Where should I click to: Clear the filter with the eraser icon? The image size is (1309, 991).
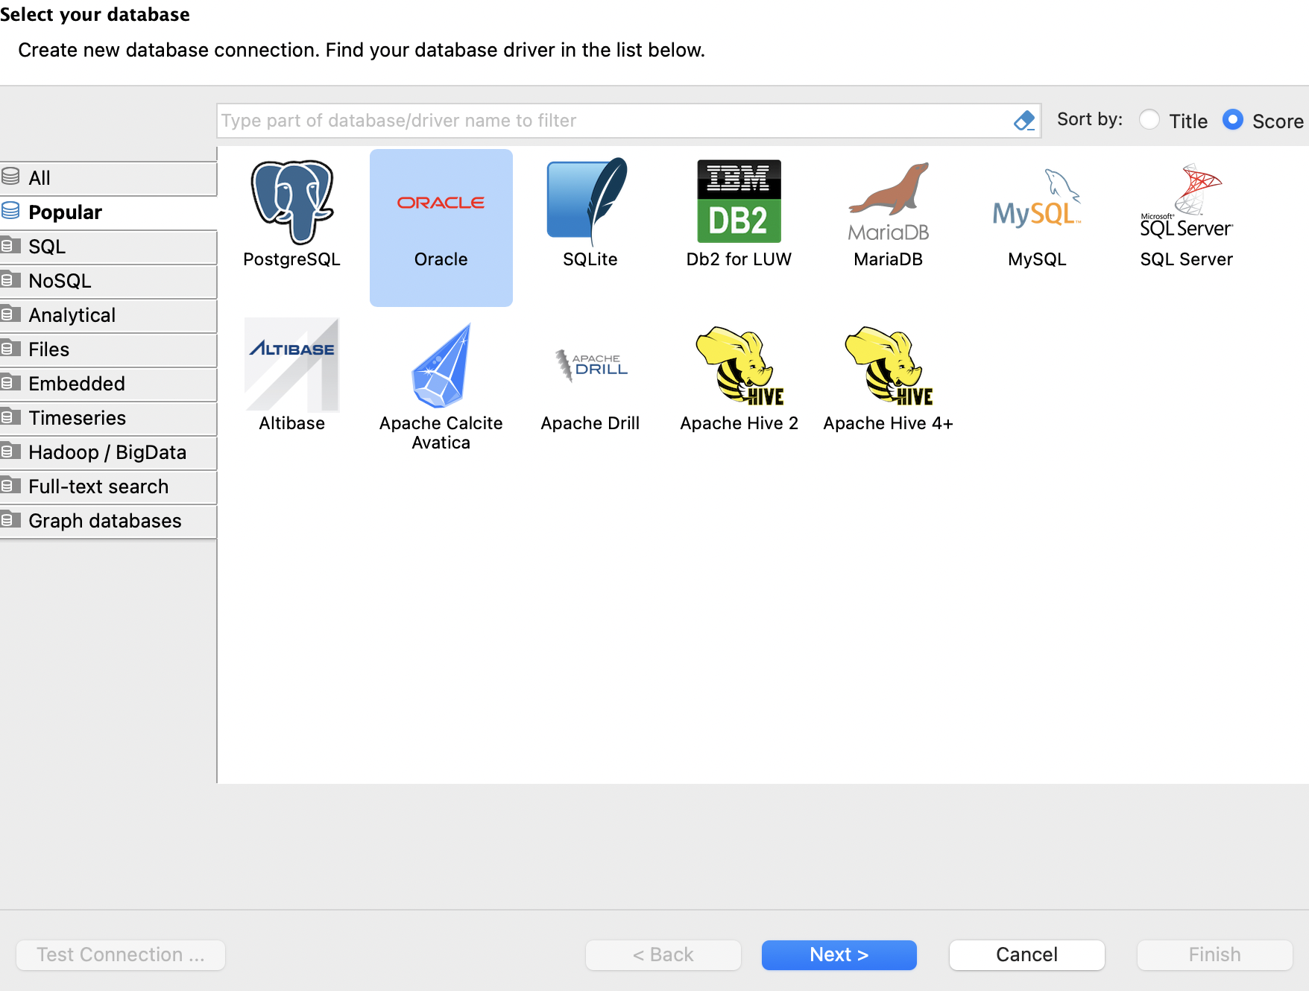[1024, 121]
